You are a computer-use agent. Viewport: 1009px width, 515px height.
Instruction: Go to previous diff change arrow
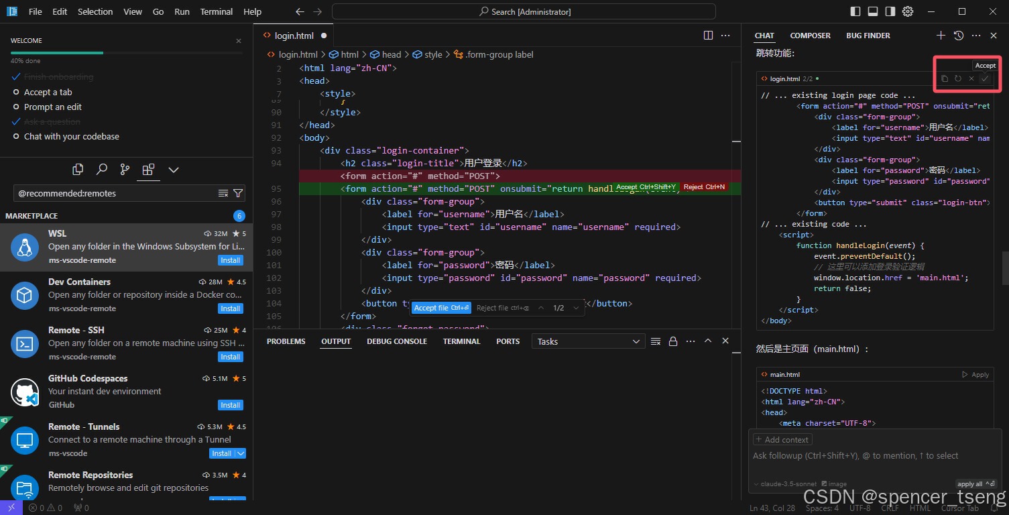tap(541, 308)
